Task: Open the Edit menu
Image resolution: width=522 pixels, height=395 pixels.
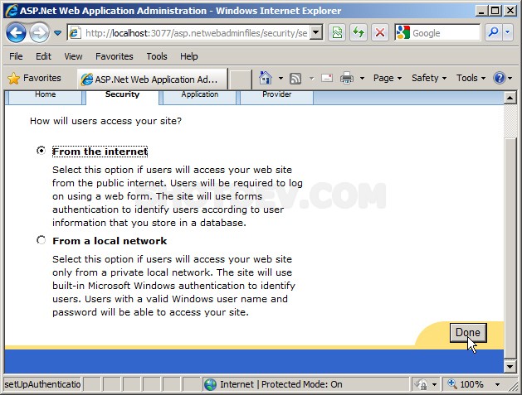Action: click(43, 56)
